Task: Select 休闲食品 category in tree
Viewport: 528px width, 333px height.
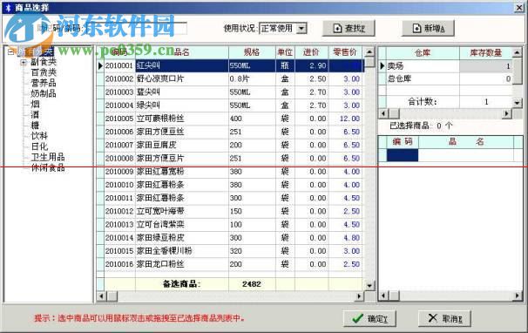Action: [x=48, y=167]
